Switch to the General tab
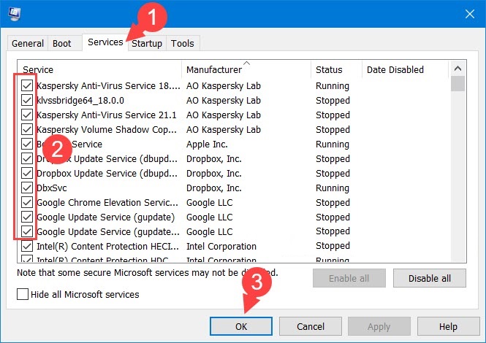 pyautogui.click(x=28, y=43)
